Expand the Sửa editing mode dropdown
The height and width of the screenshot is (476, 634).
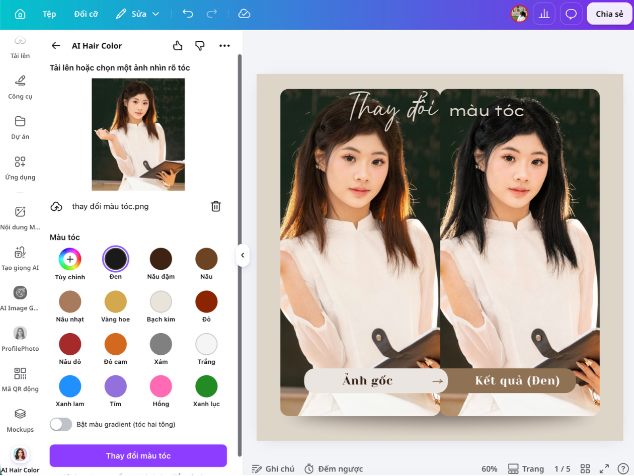(x=137, y=14)
